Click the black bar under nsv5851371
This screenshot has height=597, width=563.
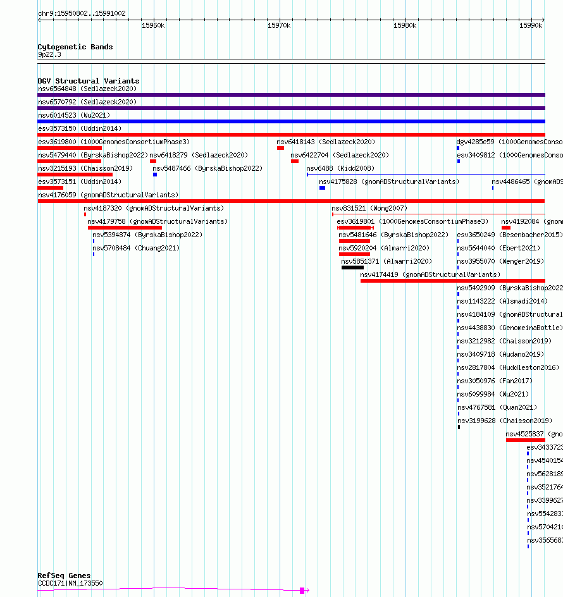coord(352,268)
